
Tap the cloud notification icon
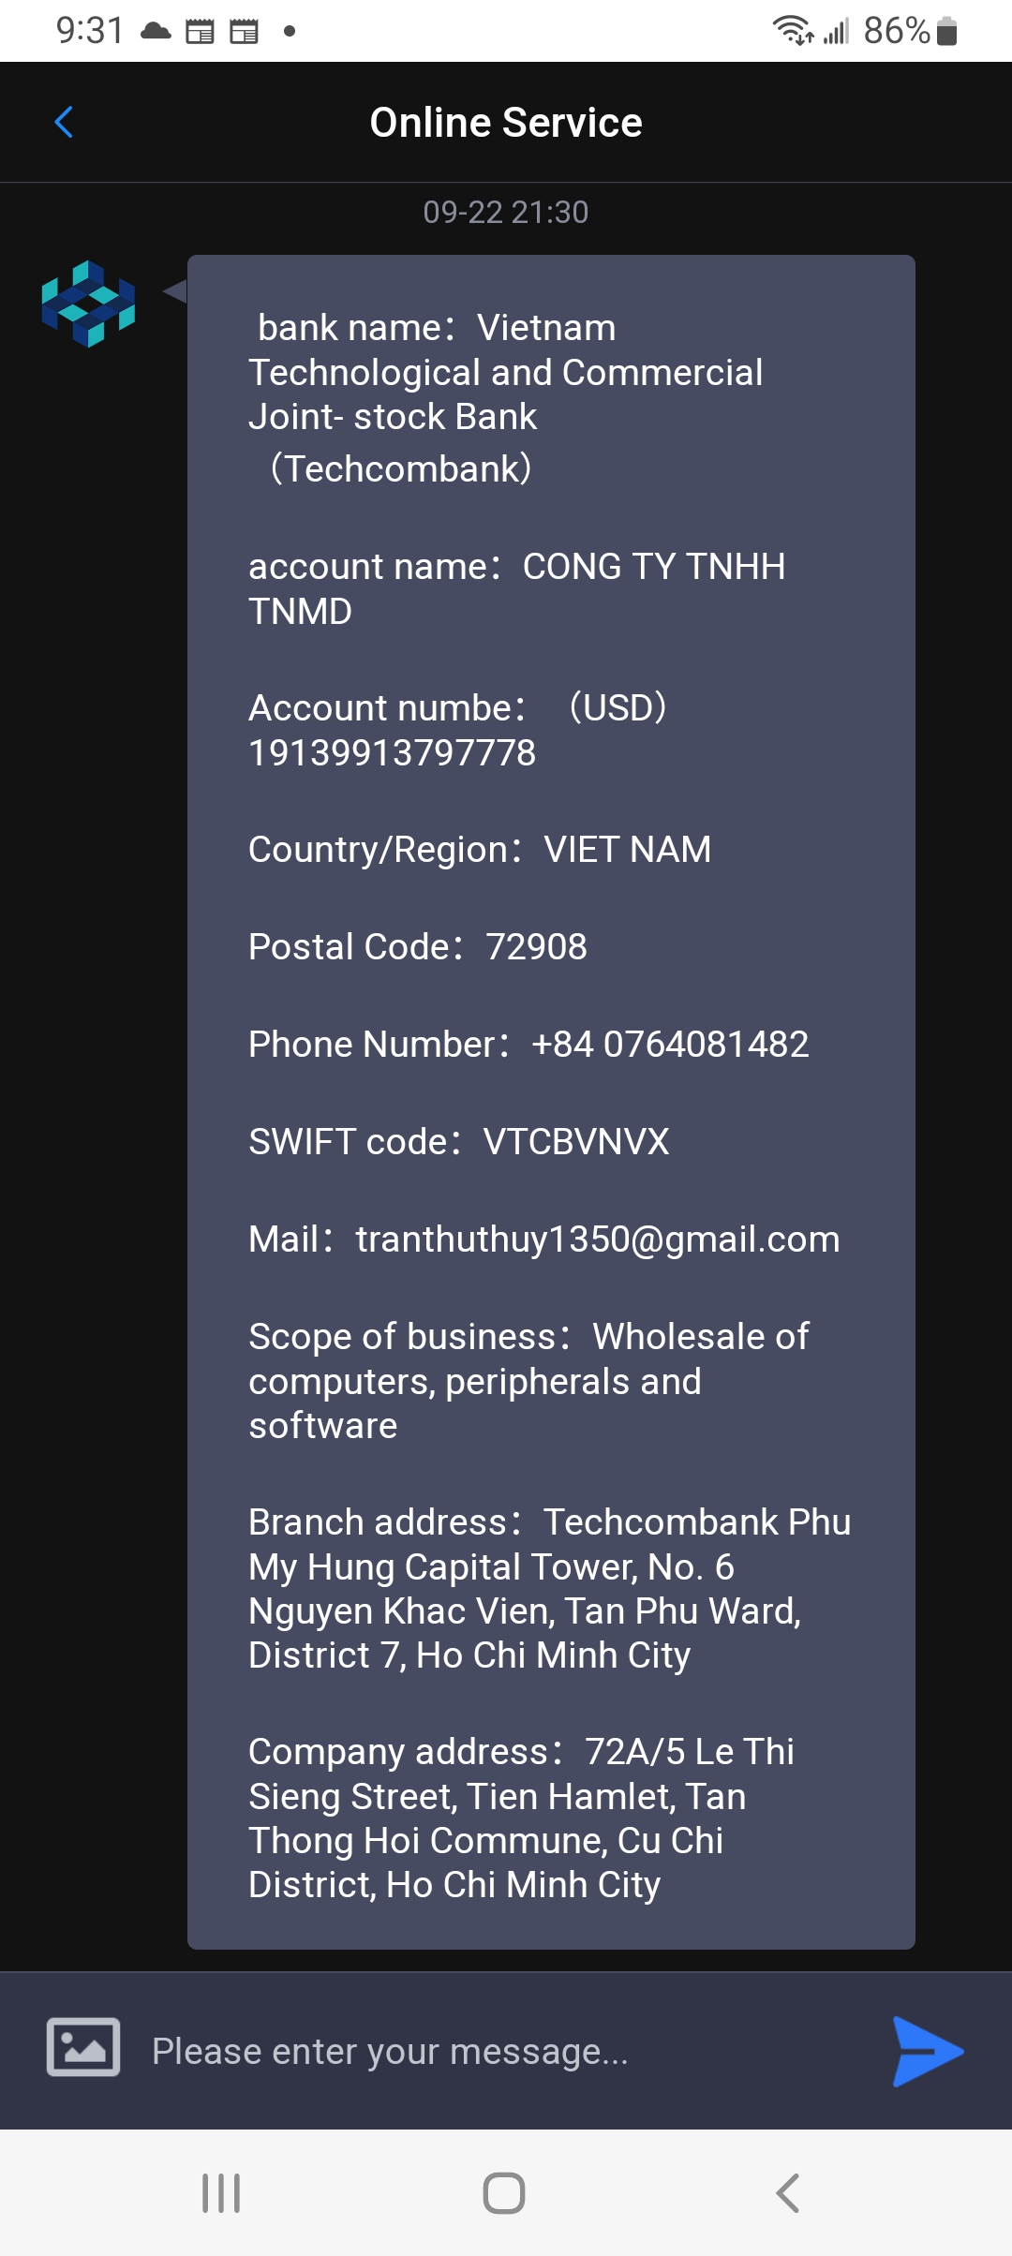tap(156, 31)
